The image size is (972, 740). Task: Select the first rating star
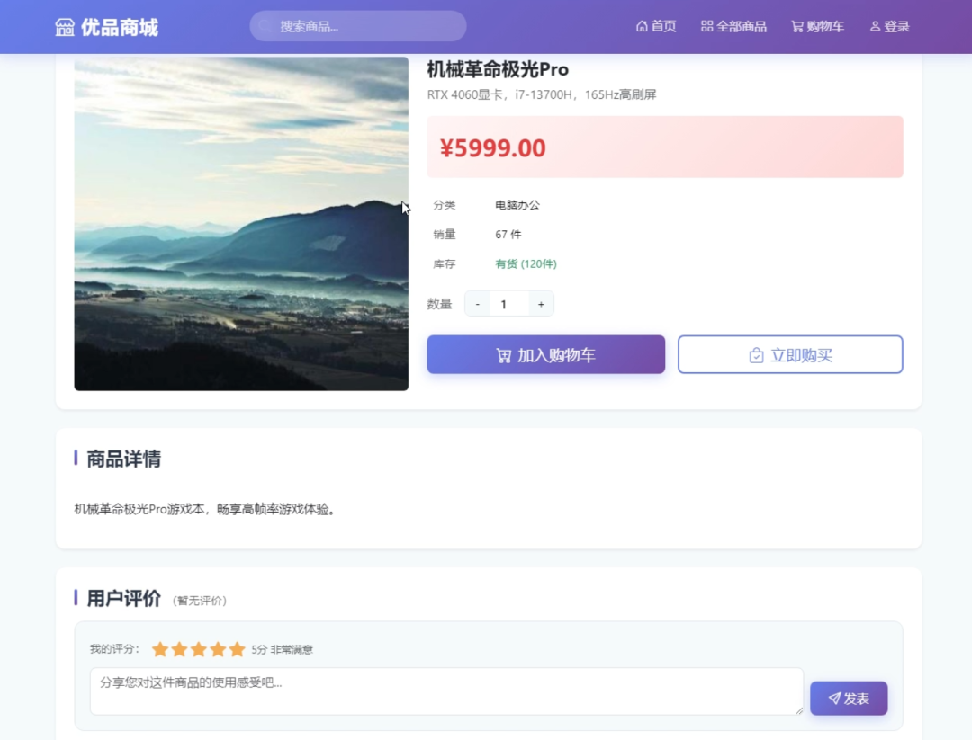(x=160, y=649)
